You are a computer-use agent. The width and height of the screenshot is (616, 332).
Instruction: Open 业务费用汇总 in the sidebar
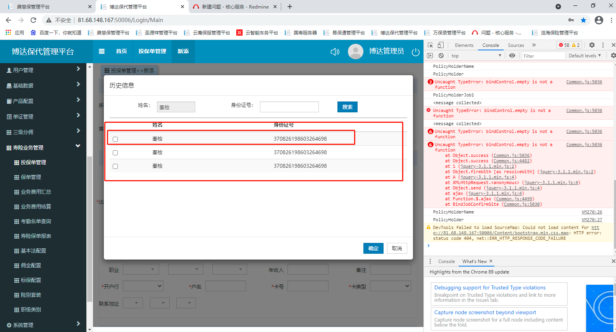pos(36,192)
